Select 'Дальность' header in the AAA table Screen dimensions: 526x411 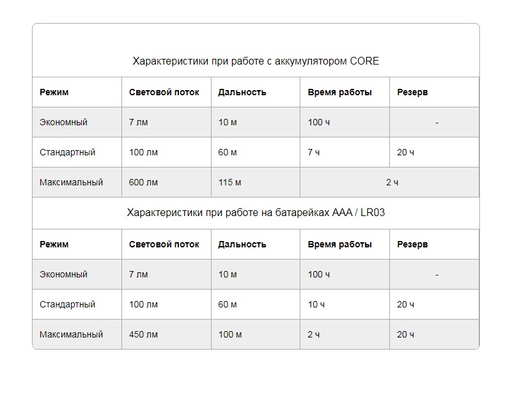click(x=242, y=244)
